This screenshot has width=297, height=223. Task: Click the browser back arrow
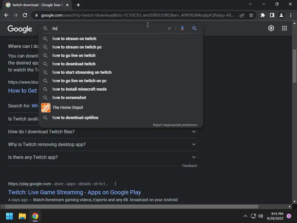6,15
